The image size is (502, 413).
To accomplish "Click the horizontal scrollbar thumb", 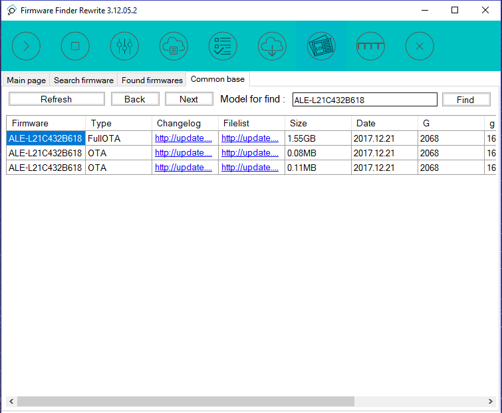I will point(186,401).
